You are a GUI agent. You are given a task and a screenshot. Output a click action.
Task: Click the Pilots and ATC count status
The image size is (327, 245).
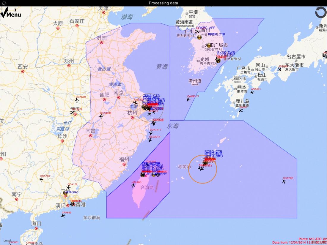click(313, 239)
